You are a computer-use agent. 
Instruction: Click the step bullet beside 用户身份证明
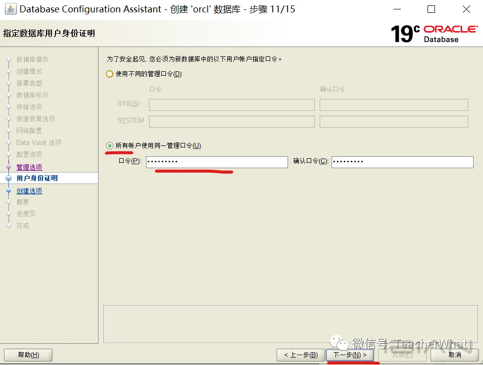(8, 178)
